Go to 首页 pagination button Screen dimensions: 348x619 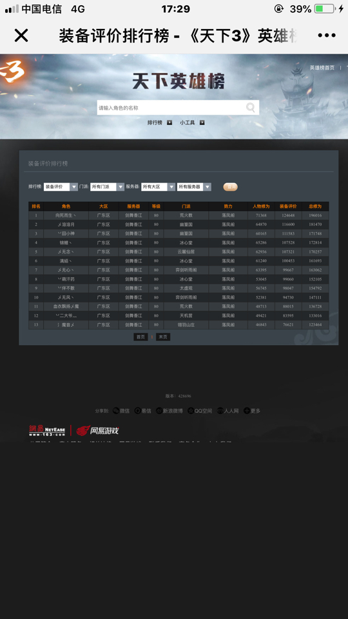140,337
